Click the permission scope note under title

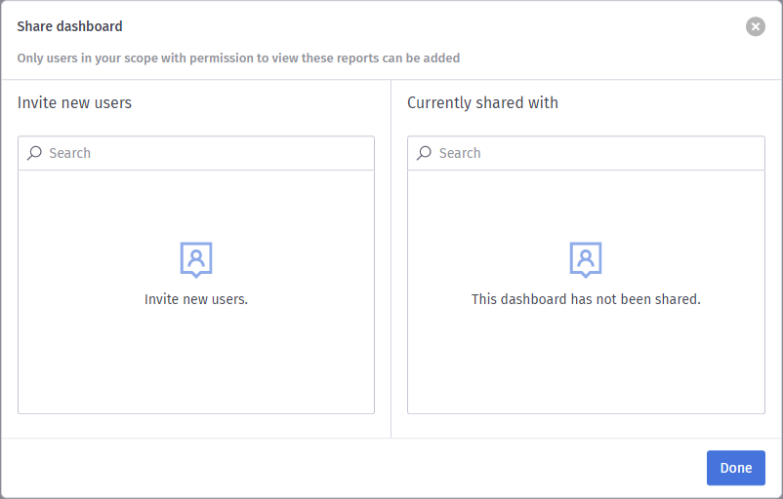point(238,58)
